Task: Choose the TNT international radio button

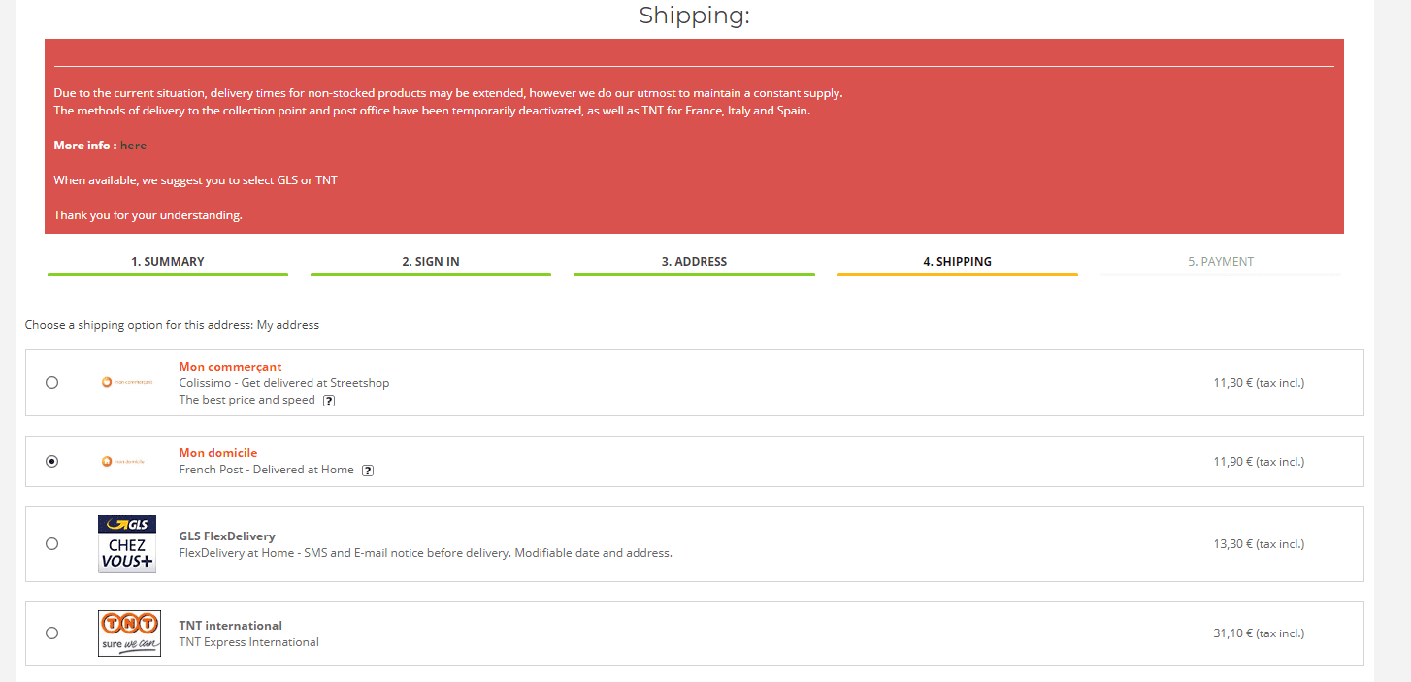Action: pos(52,633)
